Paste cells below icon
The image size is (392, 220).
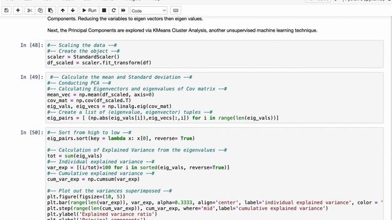[50, 10]
